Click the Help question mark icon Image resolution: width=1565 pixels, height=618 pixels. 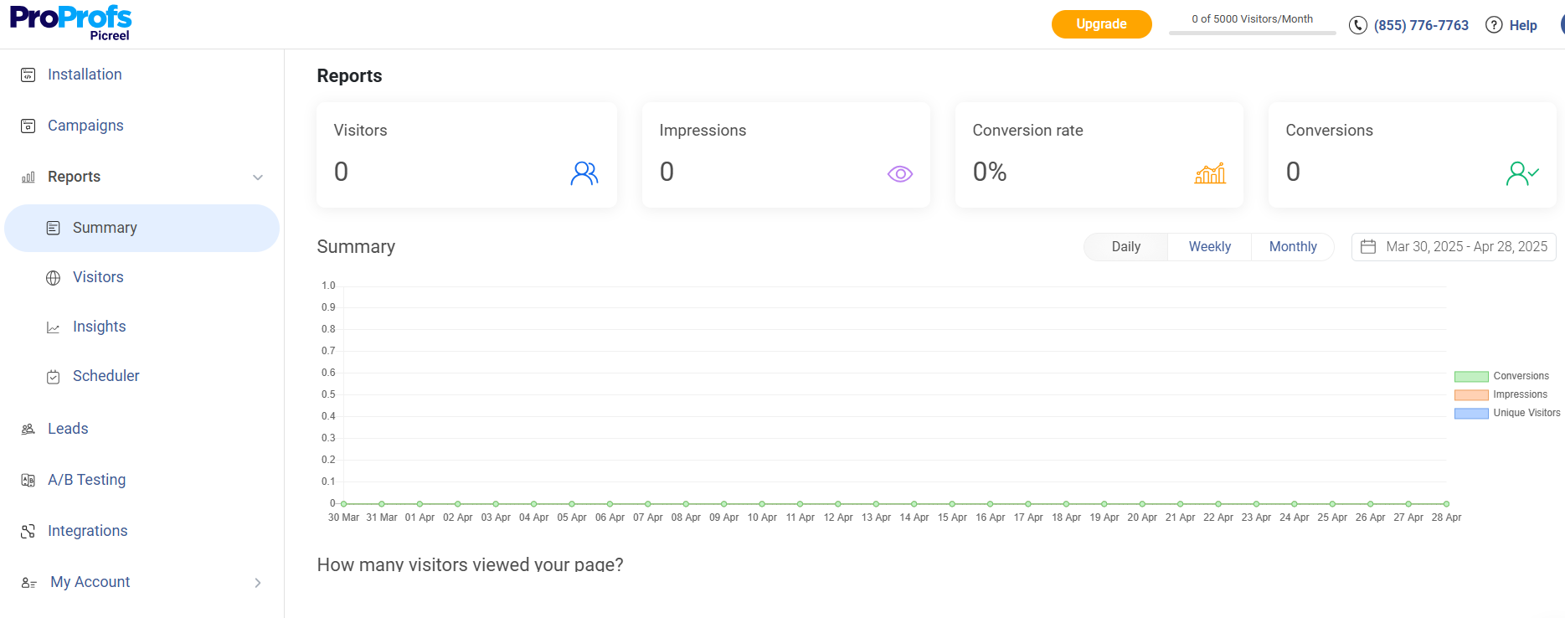[1494, 25]
